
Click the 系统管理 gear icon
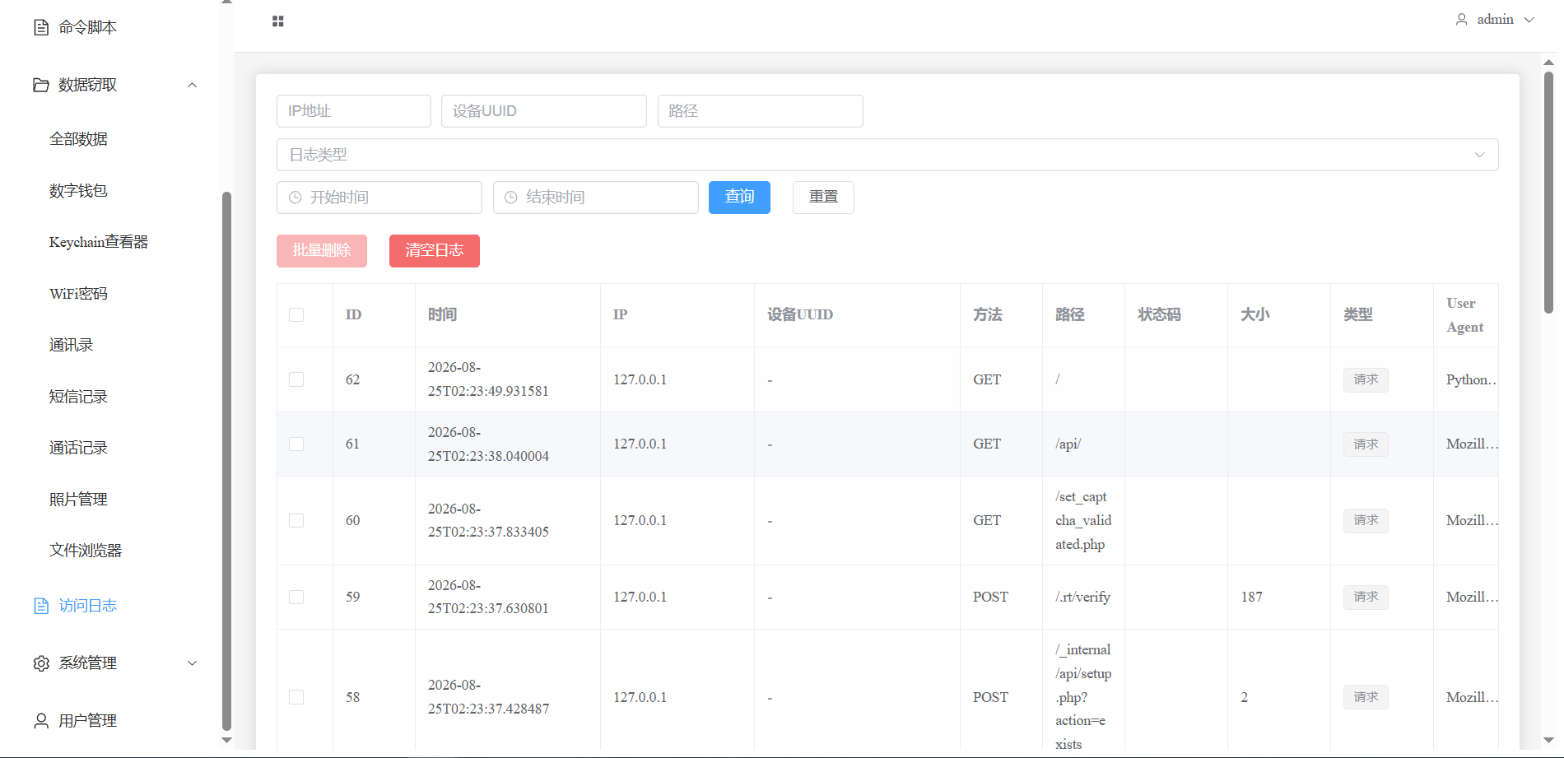(41, 663)
